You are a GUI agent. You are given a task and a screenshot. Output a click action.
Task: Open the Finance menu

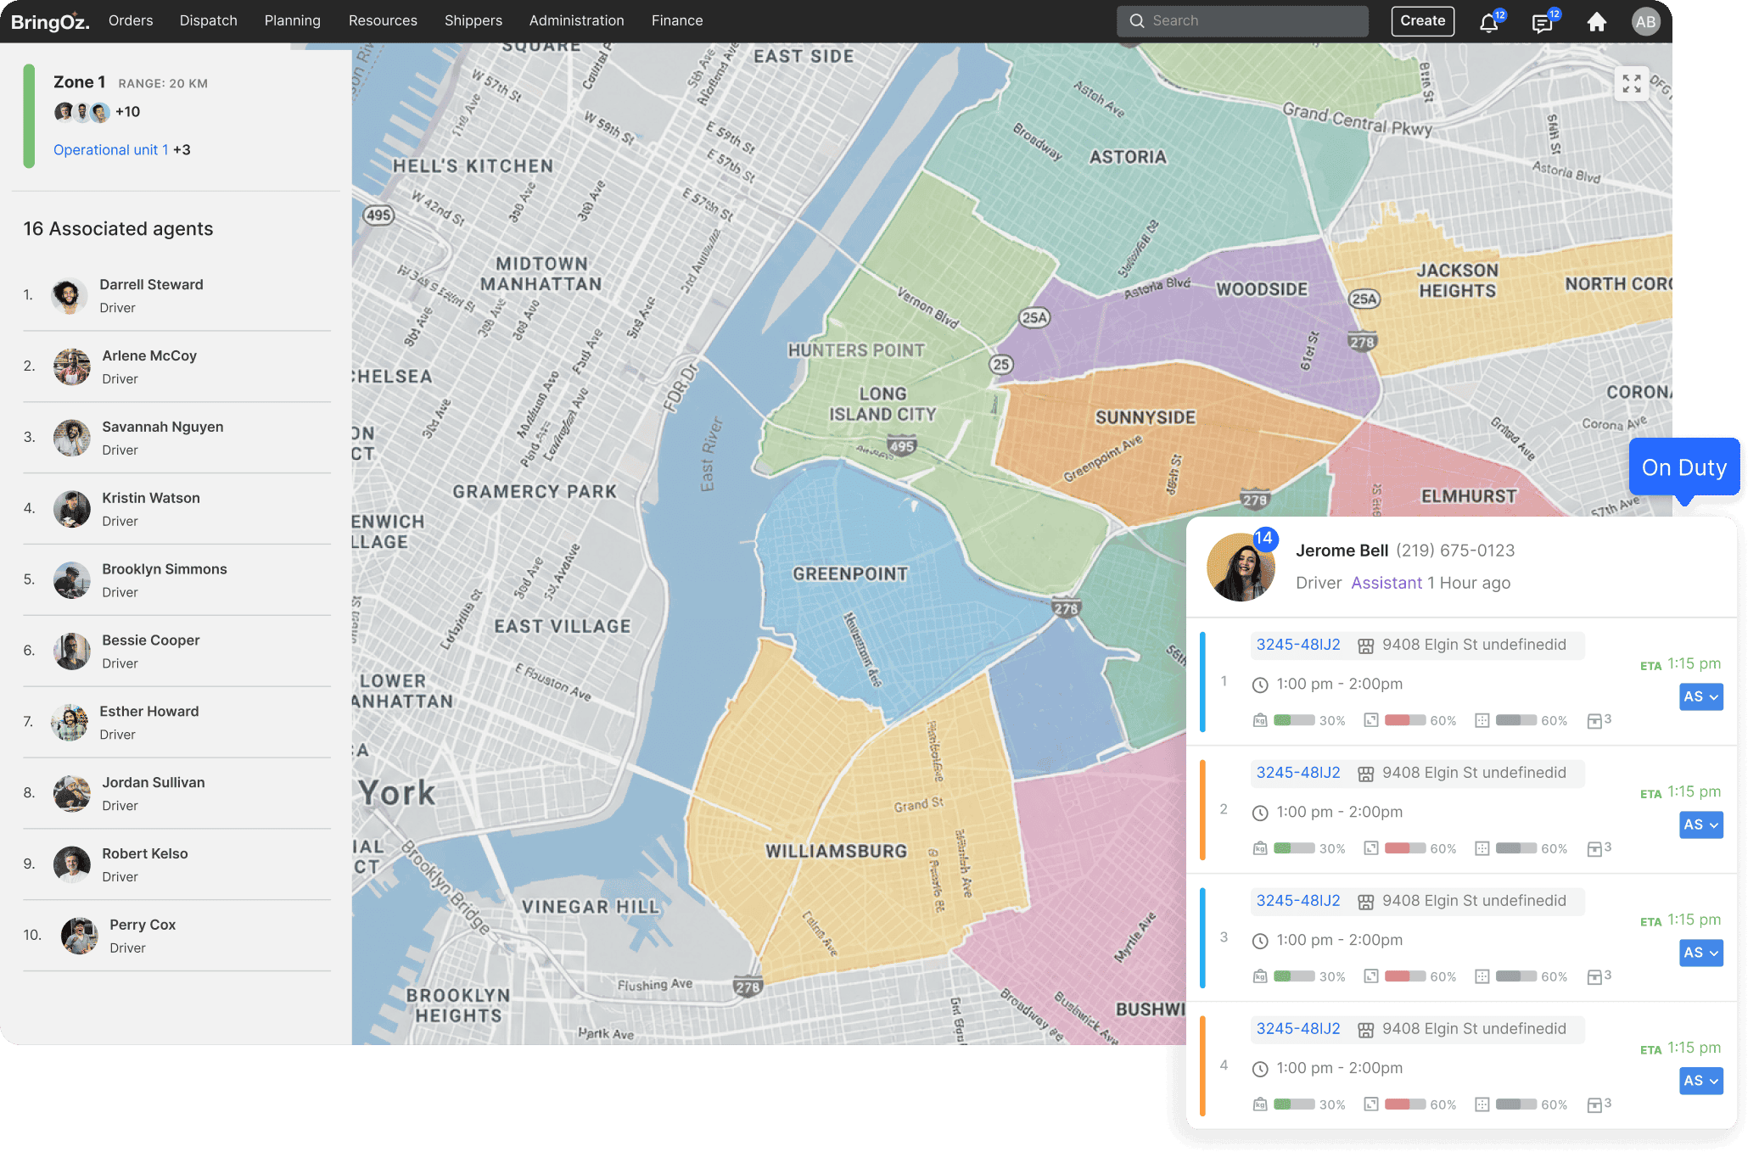tap(677, 20)
